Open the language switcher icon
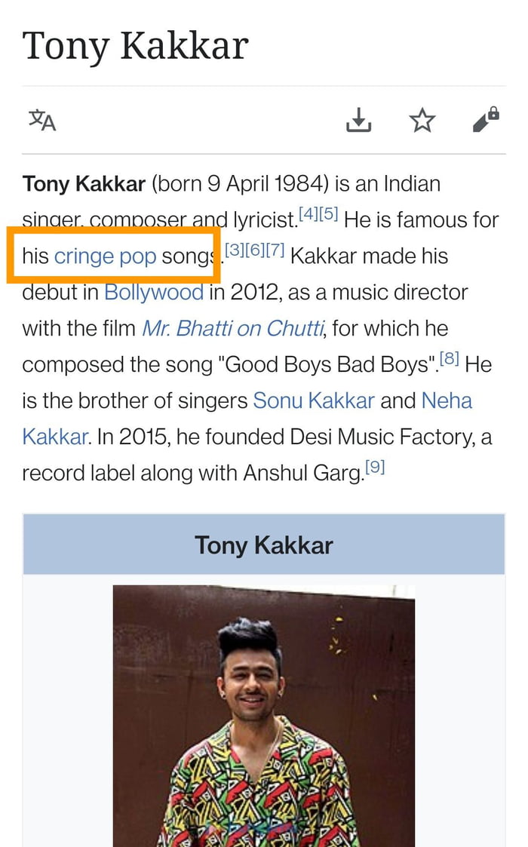 pyautogui.click(x=42, y=120)
